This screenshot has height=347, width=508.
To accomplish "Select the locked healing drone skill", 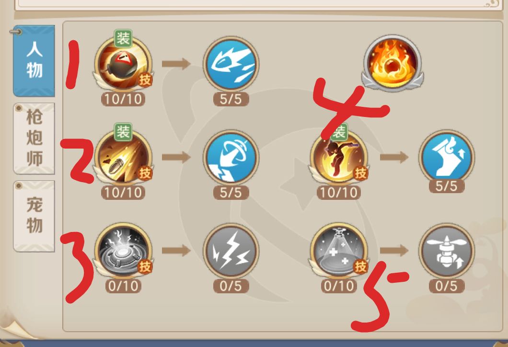I will 338,251.
